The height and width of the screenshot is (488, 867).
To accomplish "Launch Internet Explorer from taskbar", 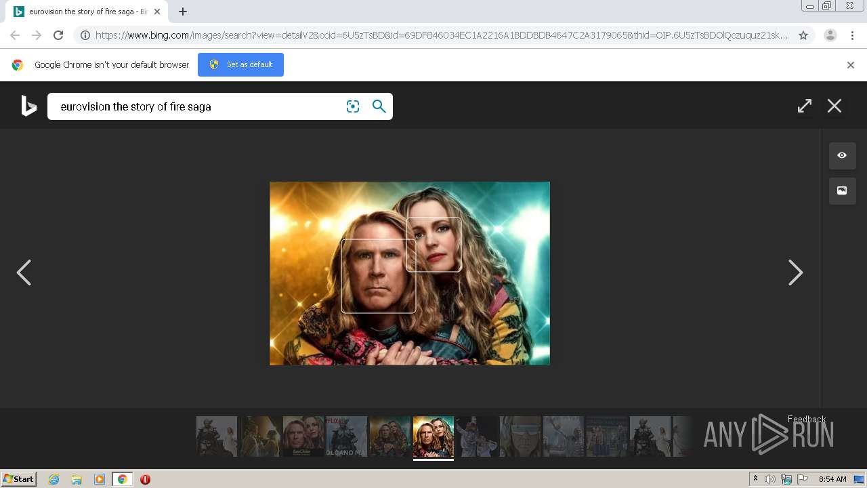I will (54, 479).
